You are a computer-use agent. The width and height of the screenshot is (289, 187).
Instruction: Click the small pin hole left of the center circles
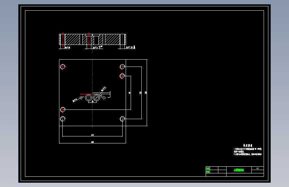point(81,97)
